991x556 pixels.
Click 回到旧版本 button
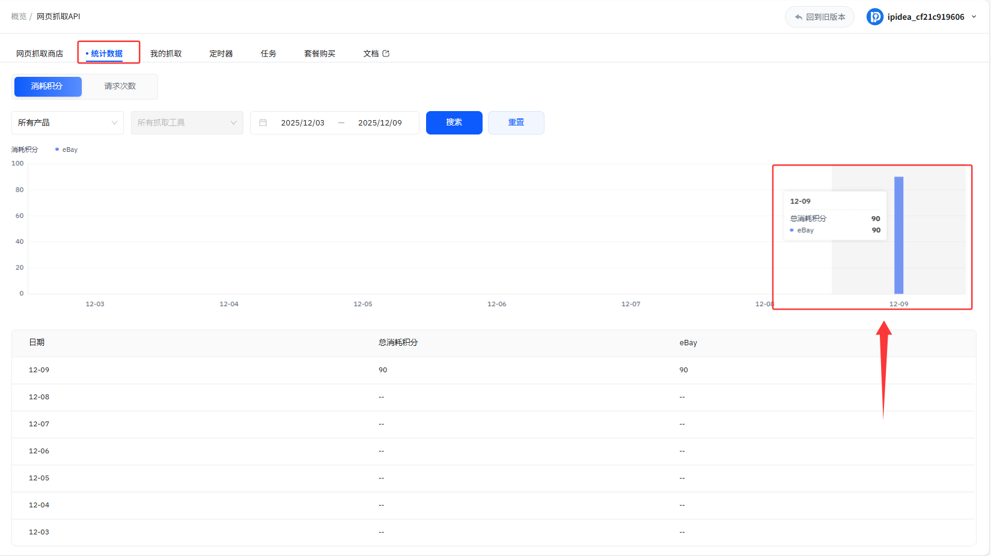(820, 17)
